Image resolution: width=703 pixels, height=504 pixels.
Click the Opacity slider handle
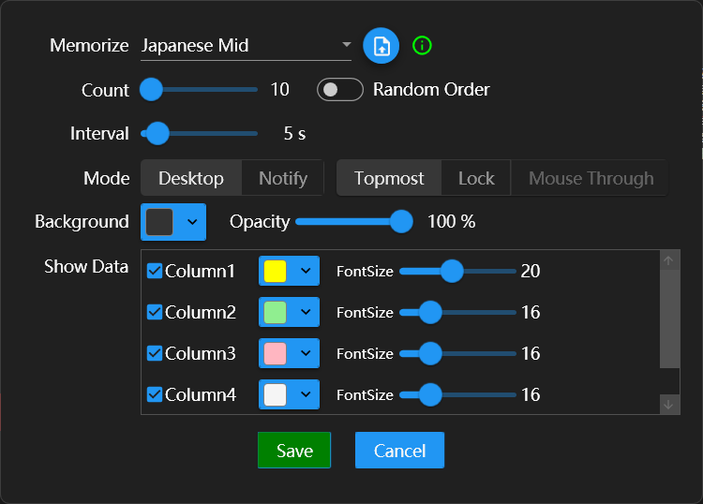[401, 222]
